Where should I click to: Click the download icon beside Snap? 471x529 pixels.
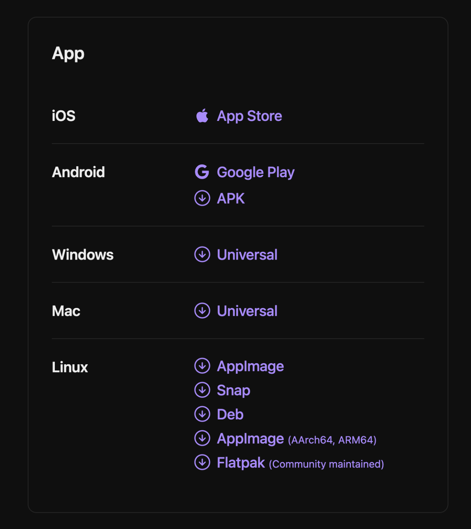[202, 390]
